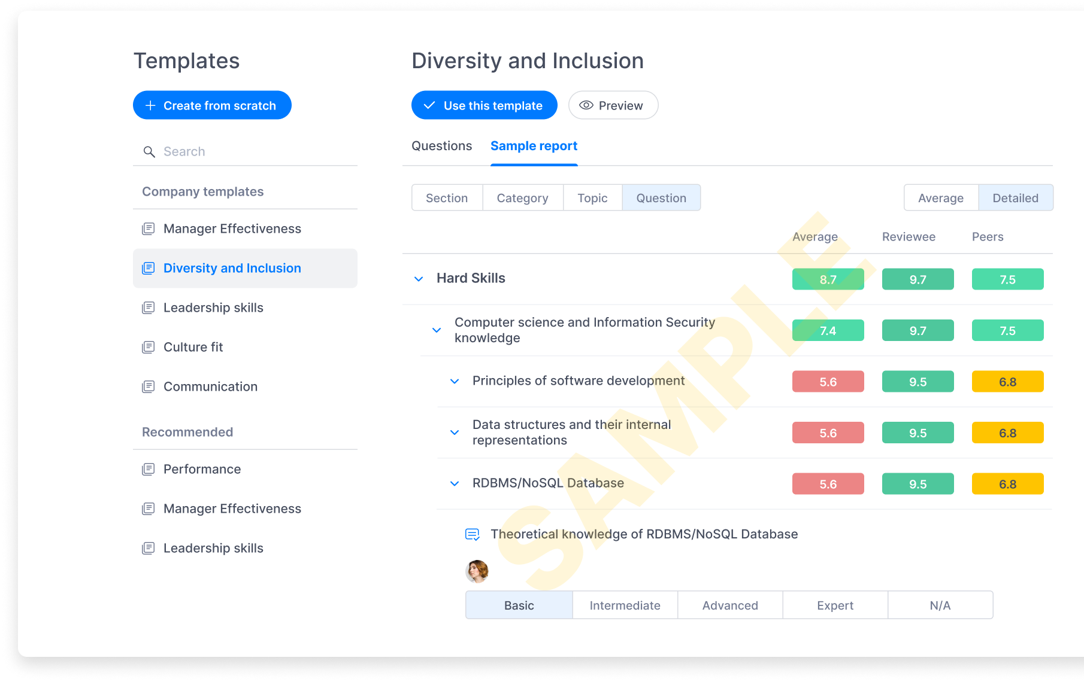Viewport: 1084px width, 682px height.
Task: Collapse the RDBMS/NoSQL Database row
Action: coord(454,483)
